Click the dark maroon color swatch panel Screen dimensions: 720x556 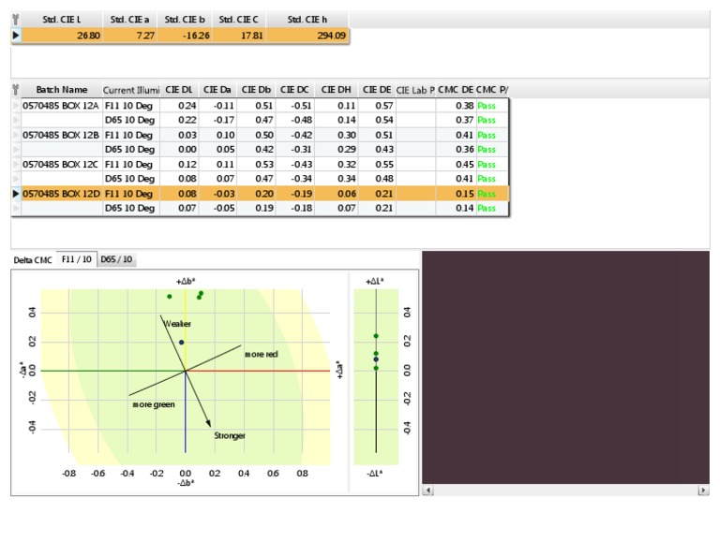[x=565, y=366]
